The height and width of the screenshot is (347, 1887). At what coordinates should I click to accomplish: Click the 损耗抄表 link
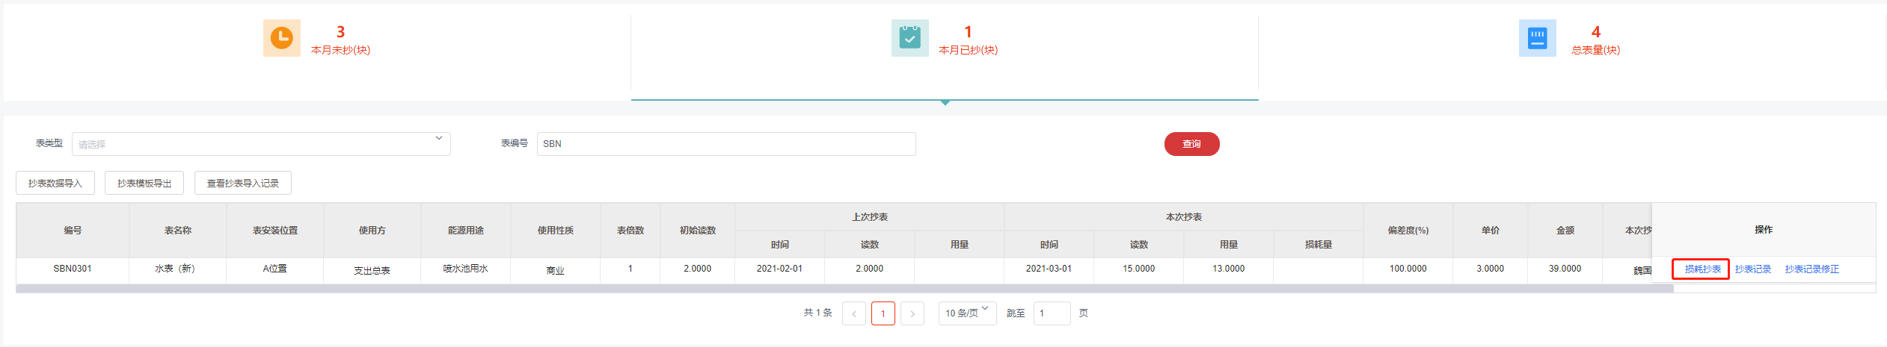pos(1702,269)
